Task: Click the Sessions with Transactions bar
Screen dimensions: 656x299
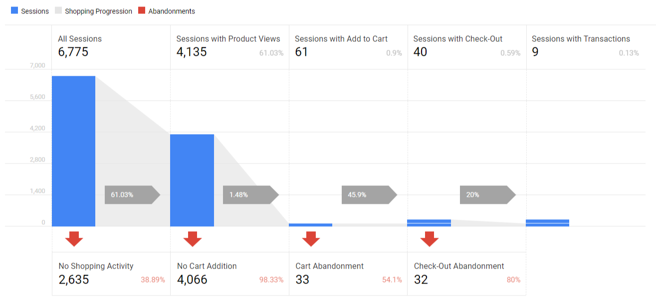Action: point(547,223)
